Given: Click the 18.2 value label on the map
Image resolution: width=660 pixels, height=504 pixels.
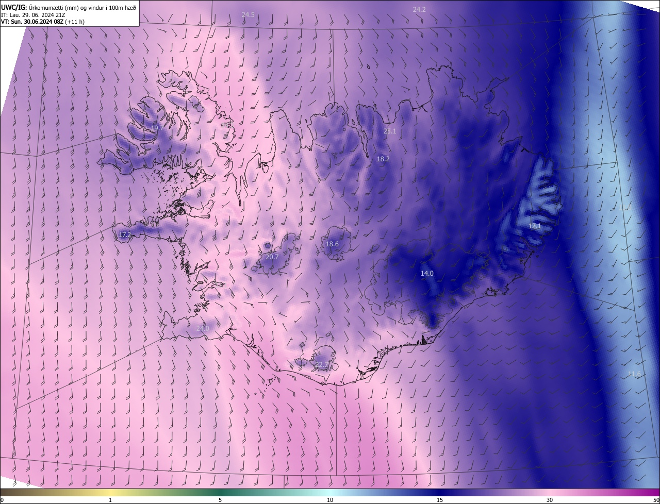Looking at the screenshot, I should click(x=383, y=159).
